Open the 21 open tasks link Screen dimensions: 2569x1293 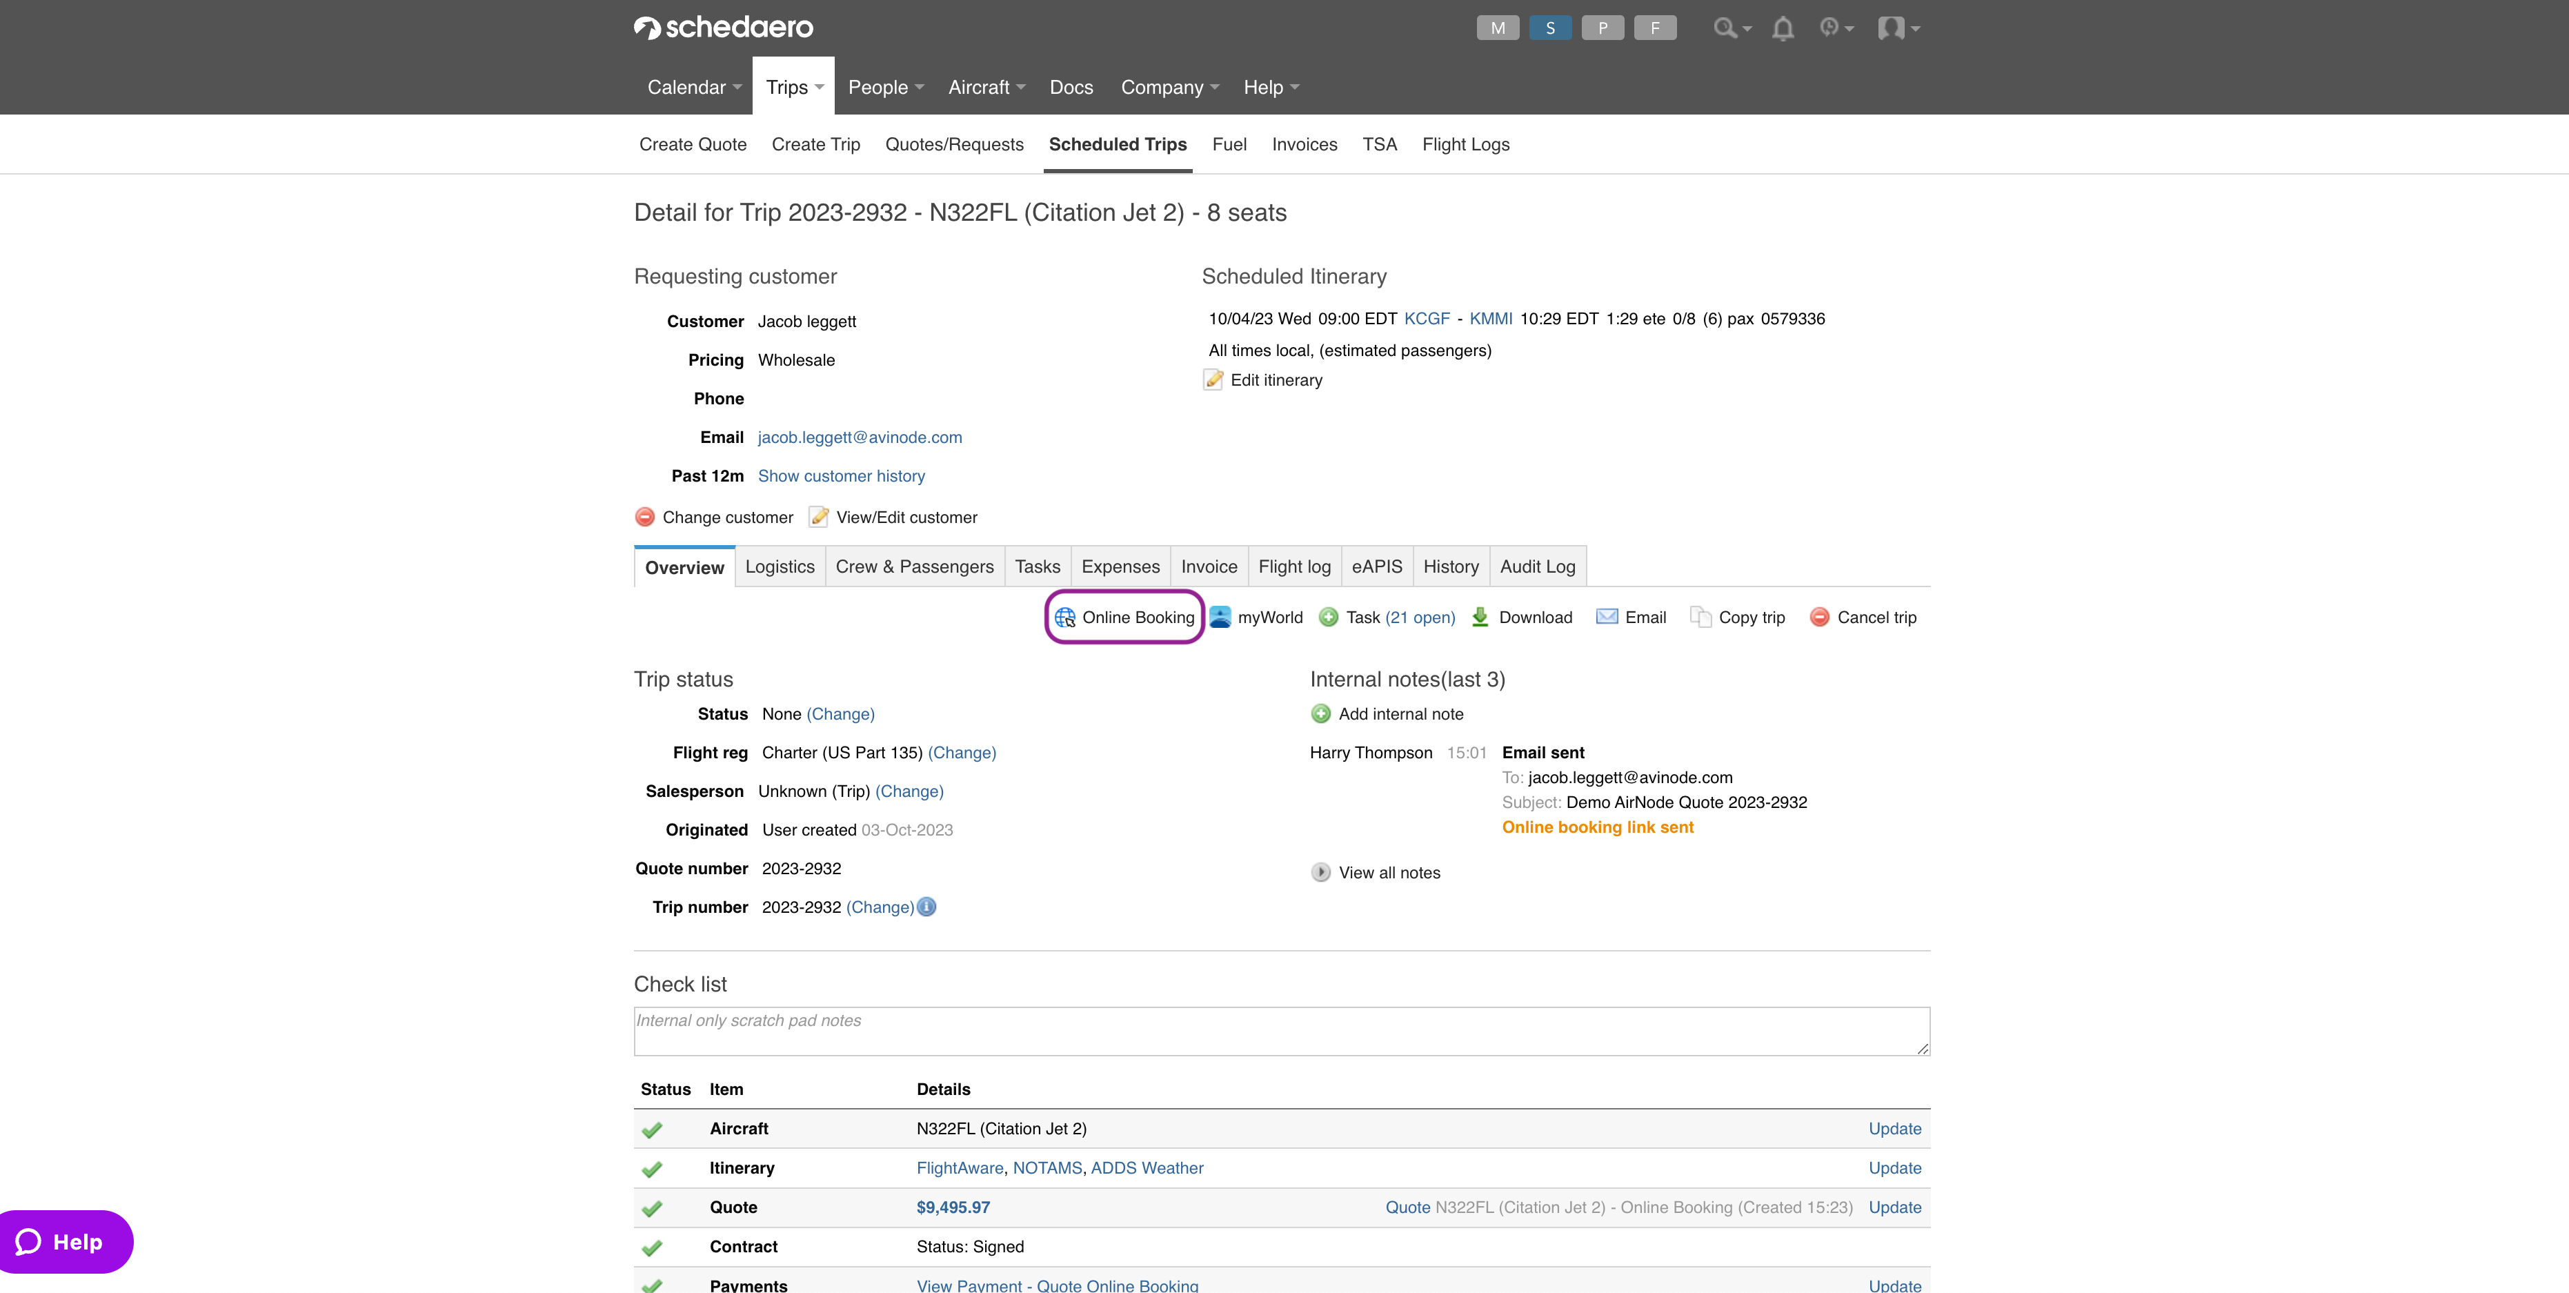[1420, 618]
